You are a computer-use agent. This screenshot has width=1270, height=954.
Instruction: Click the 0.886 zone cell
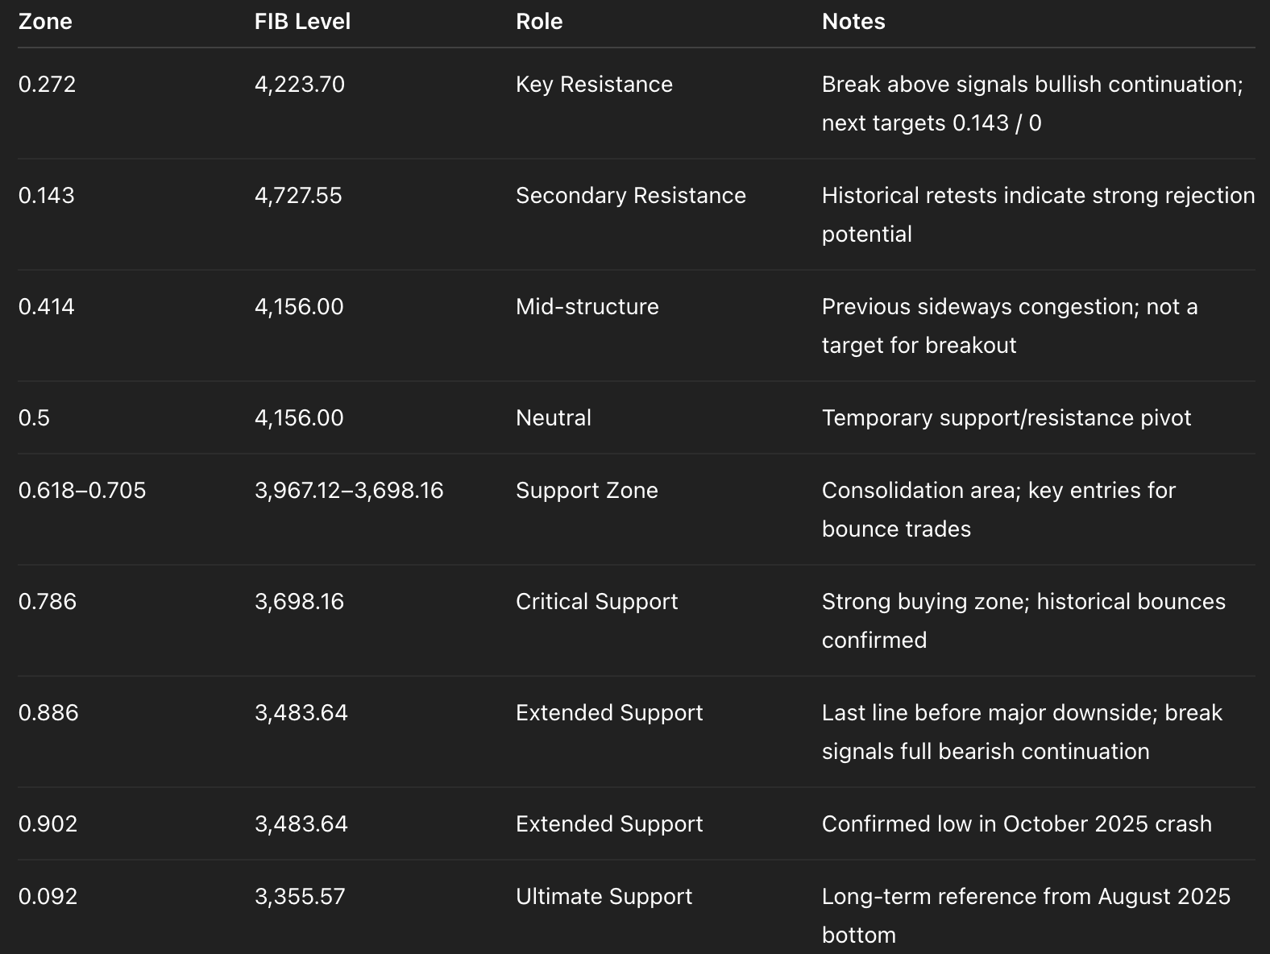coord(48,713)
